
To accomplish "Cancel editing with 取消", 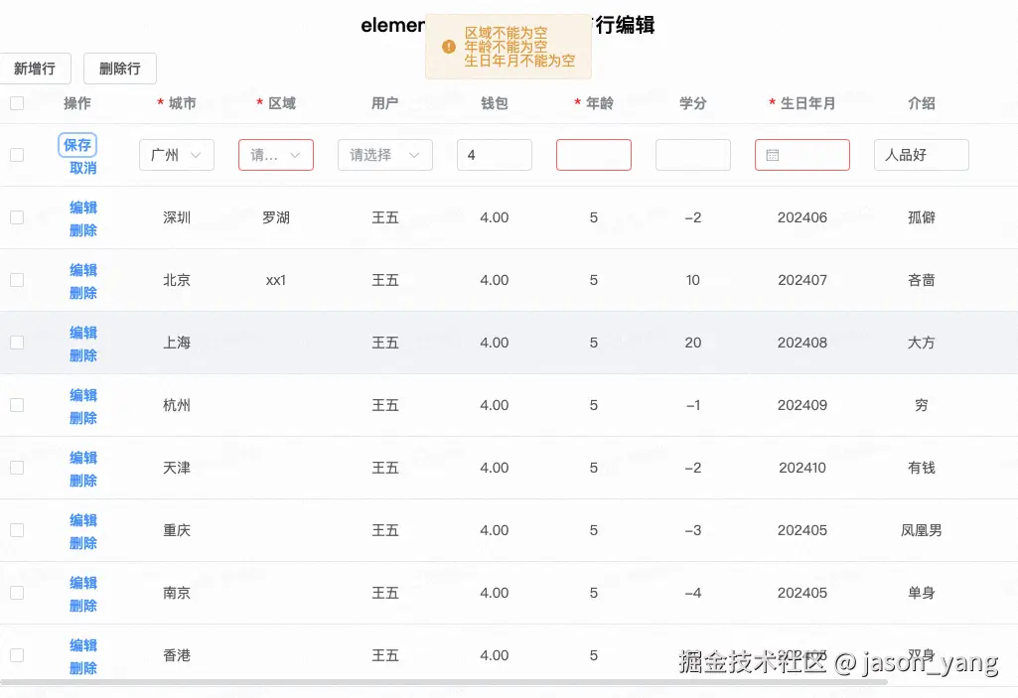I will point(83,168).
